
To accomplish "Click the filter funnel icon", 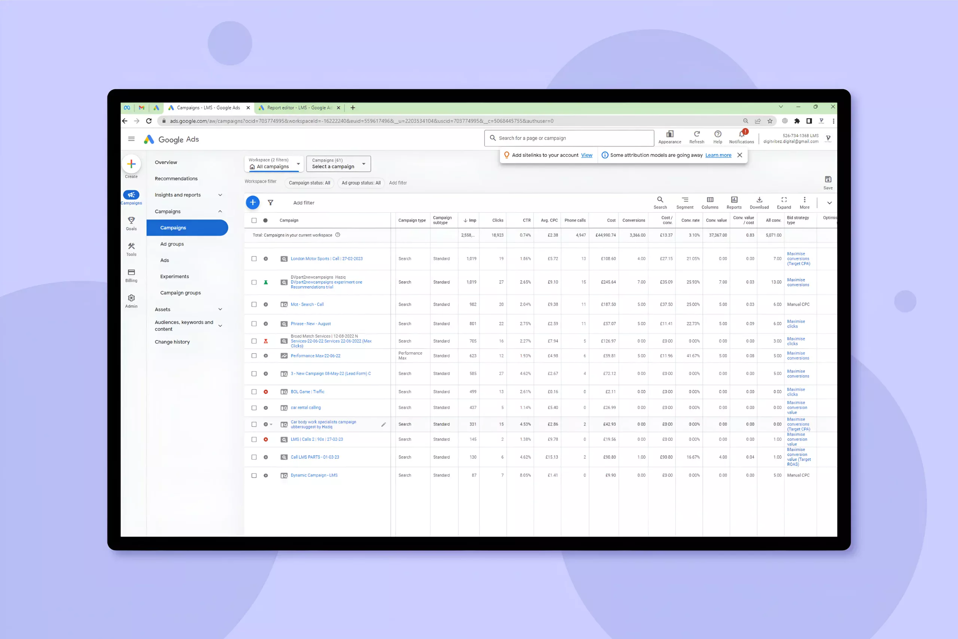I will click(x=271, y=203).
